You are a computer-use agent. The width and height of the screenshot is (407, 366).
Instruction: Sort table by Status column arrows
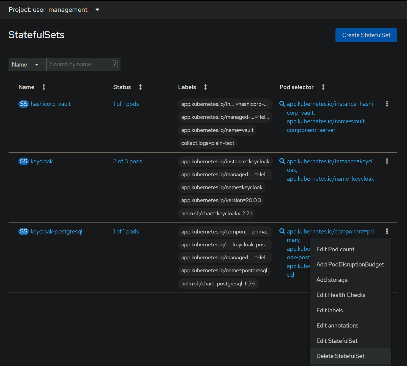[140, 87]
